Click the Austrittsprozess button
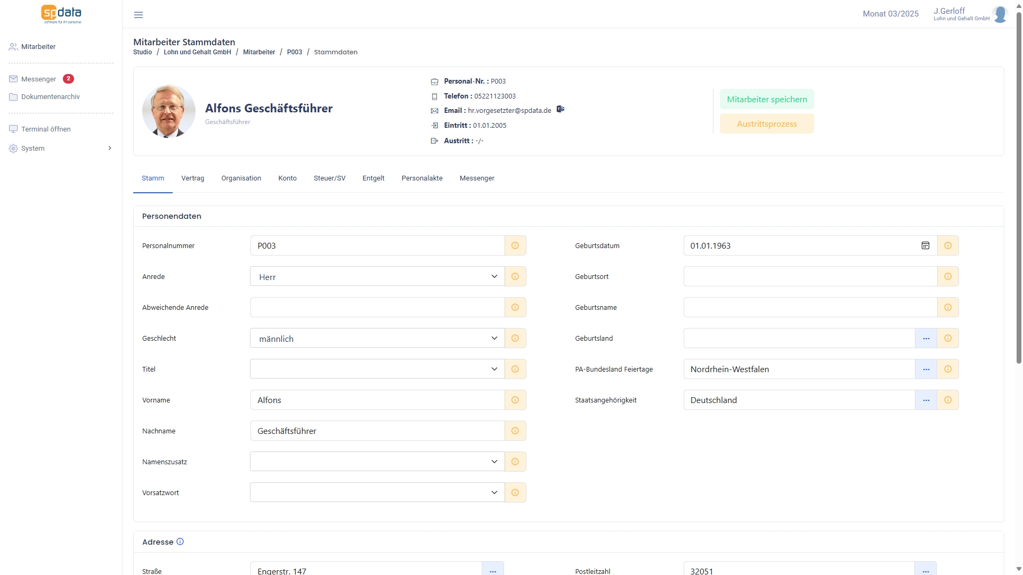 pos(767,124)
